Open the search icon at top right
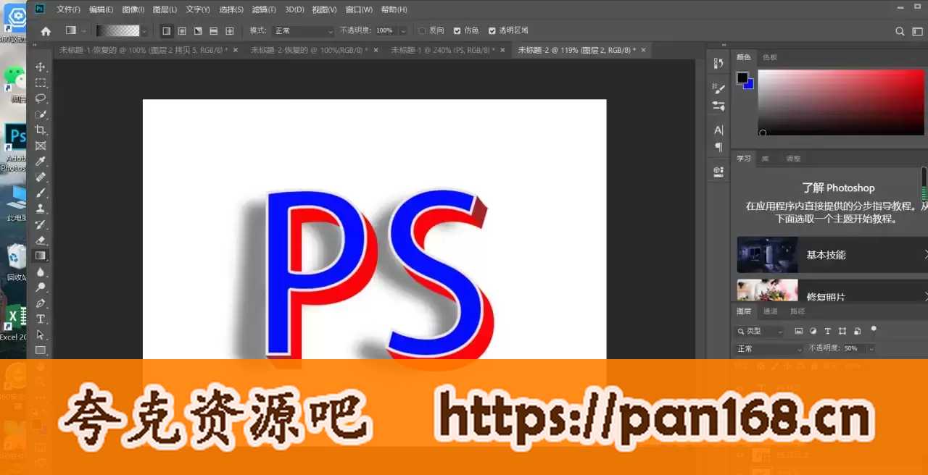Viewport: 928px width, 475px height. [x=900, y=31]
